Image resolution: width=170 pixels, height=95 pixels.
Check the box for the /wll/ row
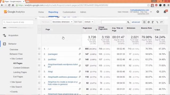pyautogui.click(x=39, y=89)
